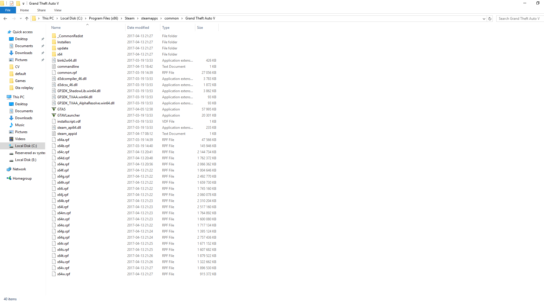The width and height of the screenshot is (544, 302).
Task: Select the x64m.rpf file
Action: tap(64, 213)
